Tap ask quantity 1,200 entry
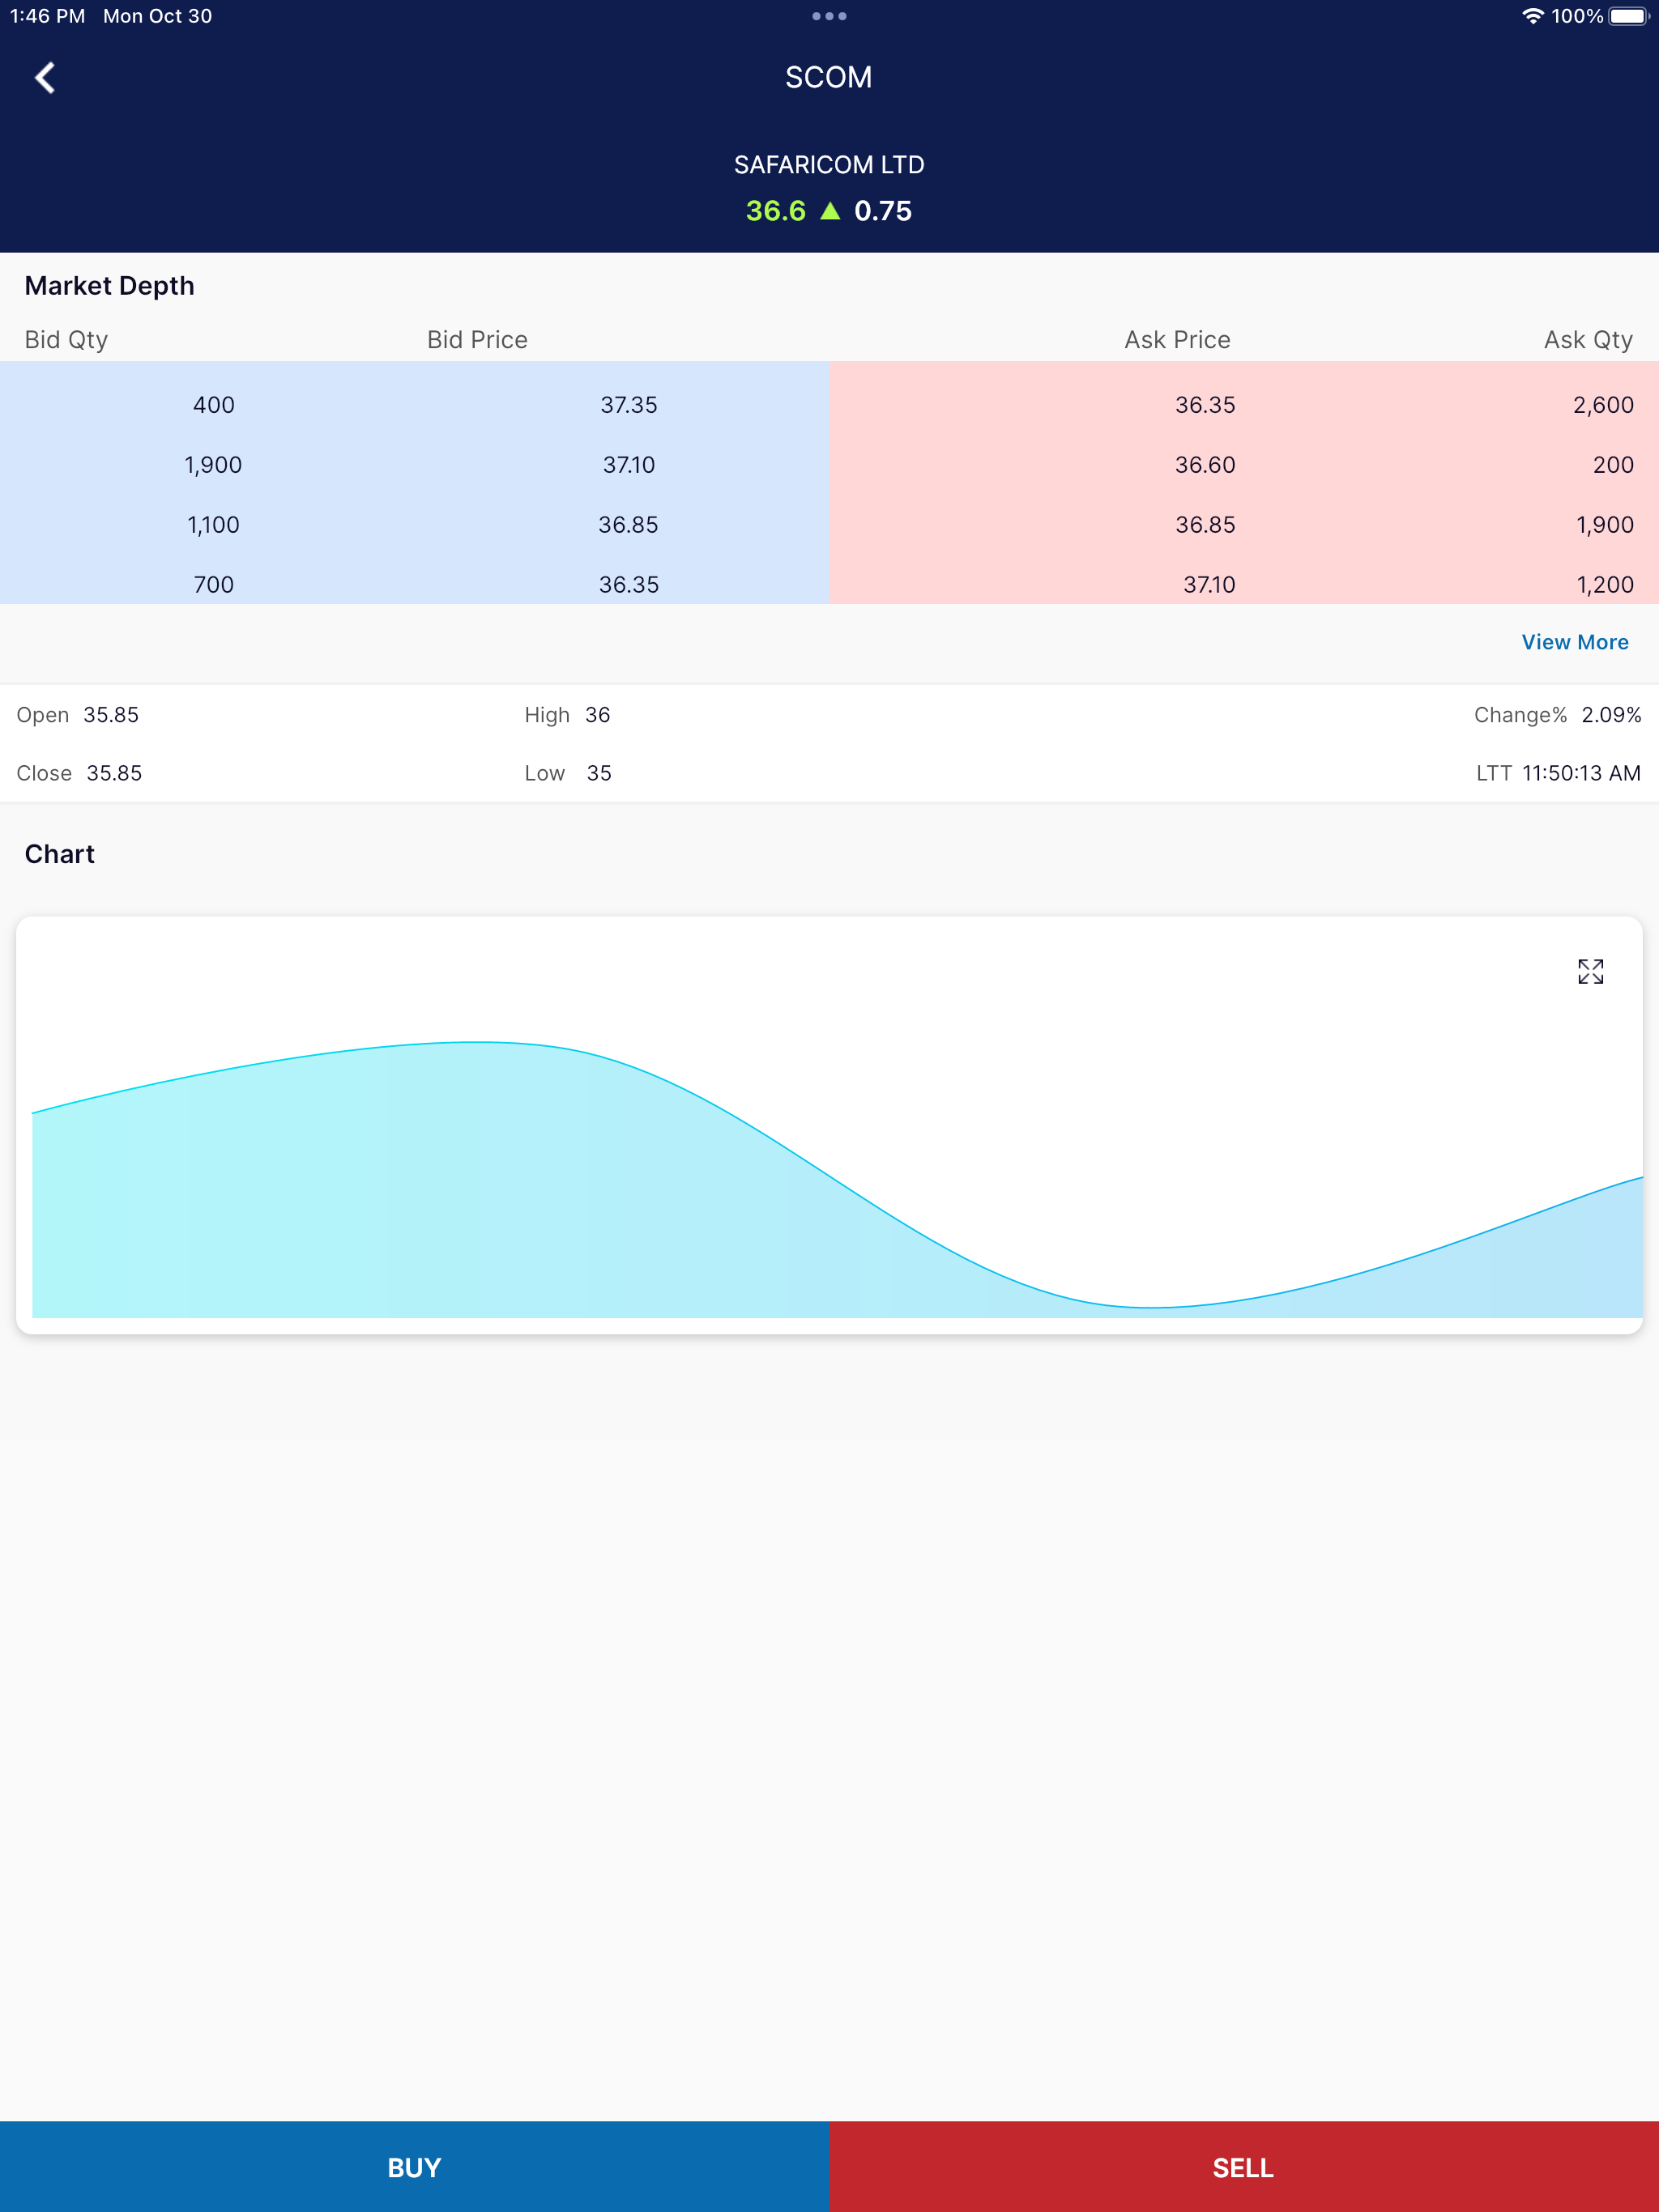This screenshot has height=2212, width=1659. pyautogui.click(x=1604, y=584)
